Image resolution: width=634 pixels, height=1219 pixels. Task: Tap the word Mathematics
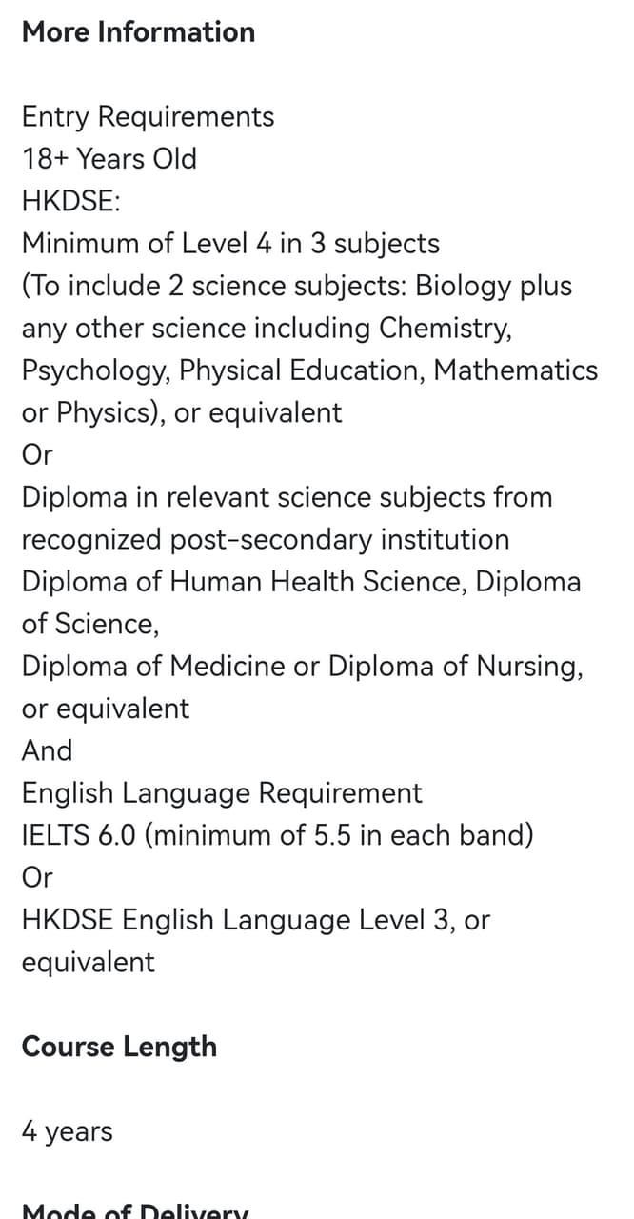516,370
